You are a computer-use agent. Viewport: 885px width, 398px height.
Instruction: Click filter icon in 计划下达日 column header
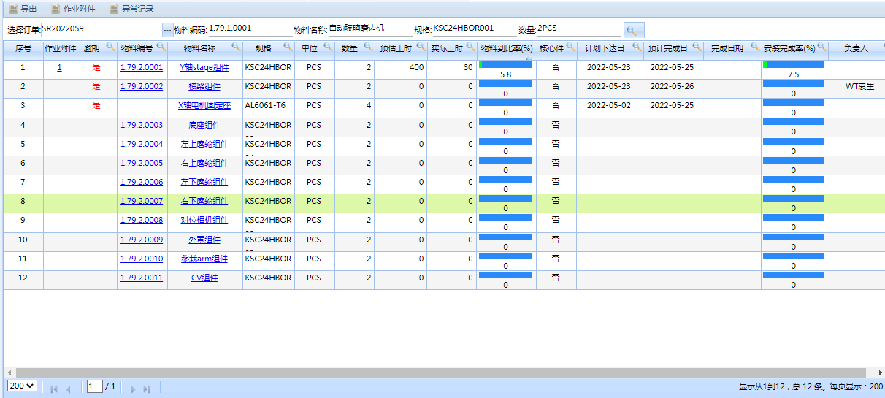[637, 47]
